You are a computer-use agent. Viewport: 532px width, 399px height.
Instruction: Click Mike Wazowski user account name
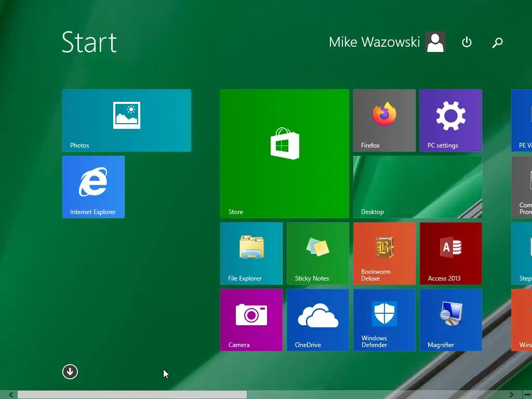[374, 42]
